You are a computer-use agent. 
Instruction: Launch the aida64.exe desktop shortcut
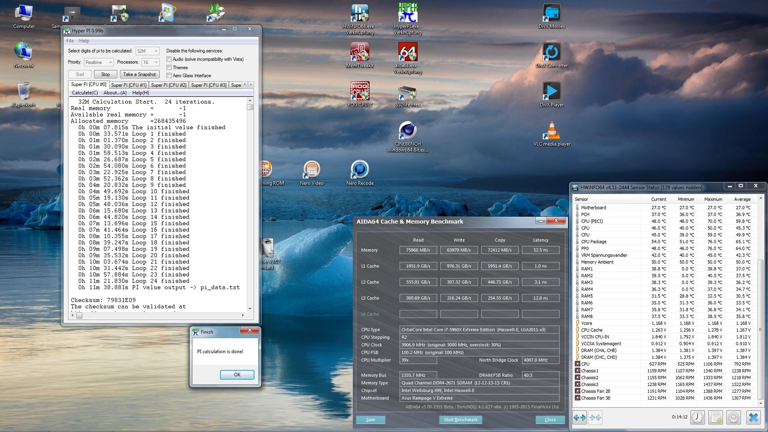pos(407,58)
